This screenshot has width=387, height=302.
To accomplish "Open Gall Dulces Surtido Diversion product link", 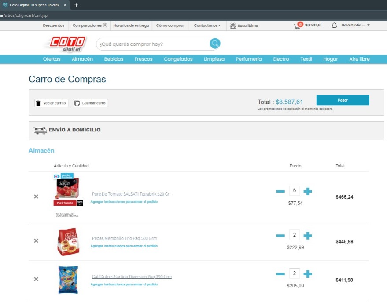I will [x=132, y=277].
